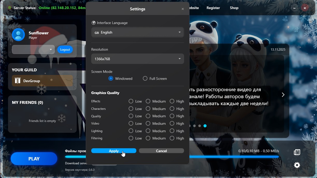The image size is (317, 178).
Task: Select the active carousel dot indicator
Action: 205,126
